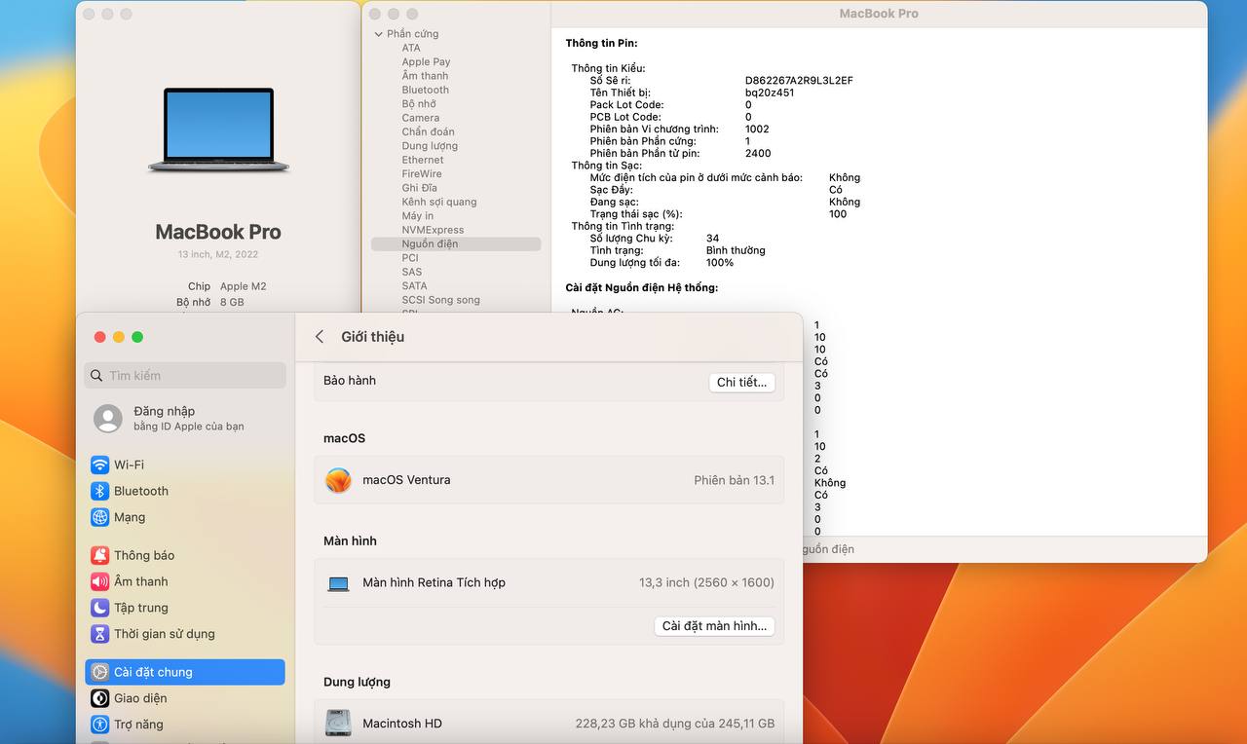Image resolution: width=1247 pixels, height=744 pixels.
Task: Click the Macintosh HD drive icon
Action: coord(338,724)
